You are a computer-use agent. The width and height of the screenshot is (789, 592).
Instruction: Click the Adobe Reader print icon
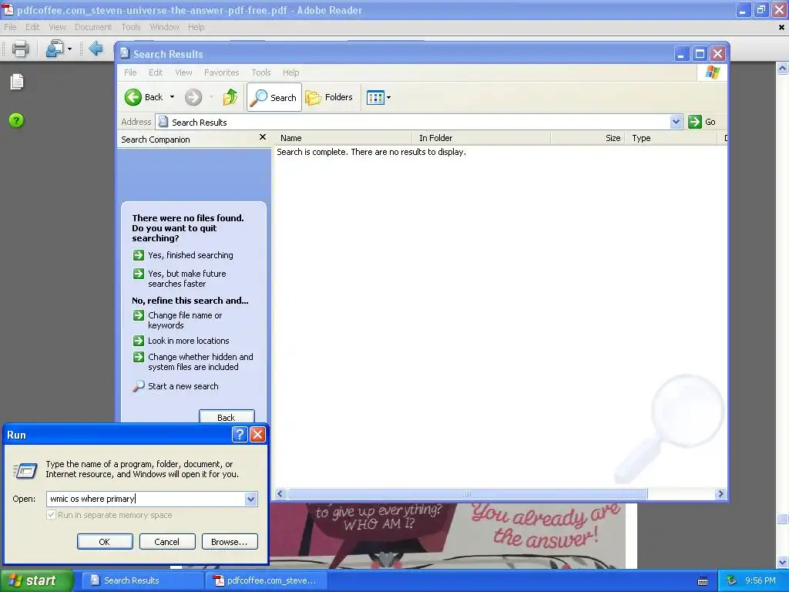pos(20,49)
